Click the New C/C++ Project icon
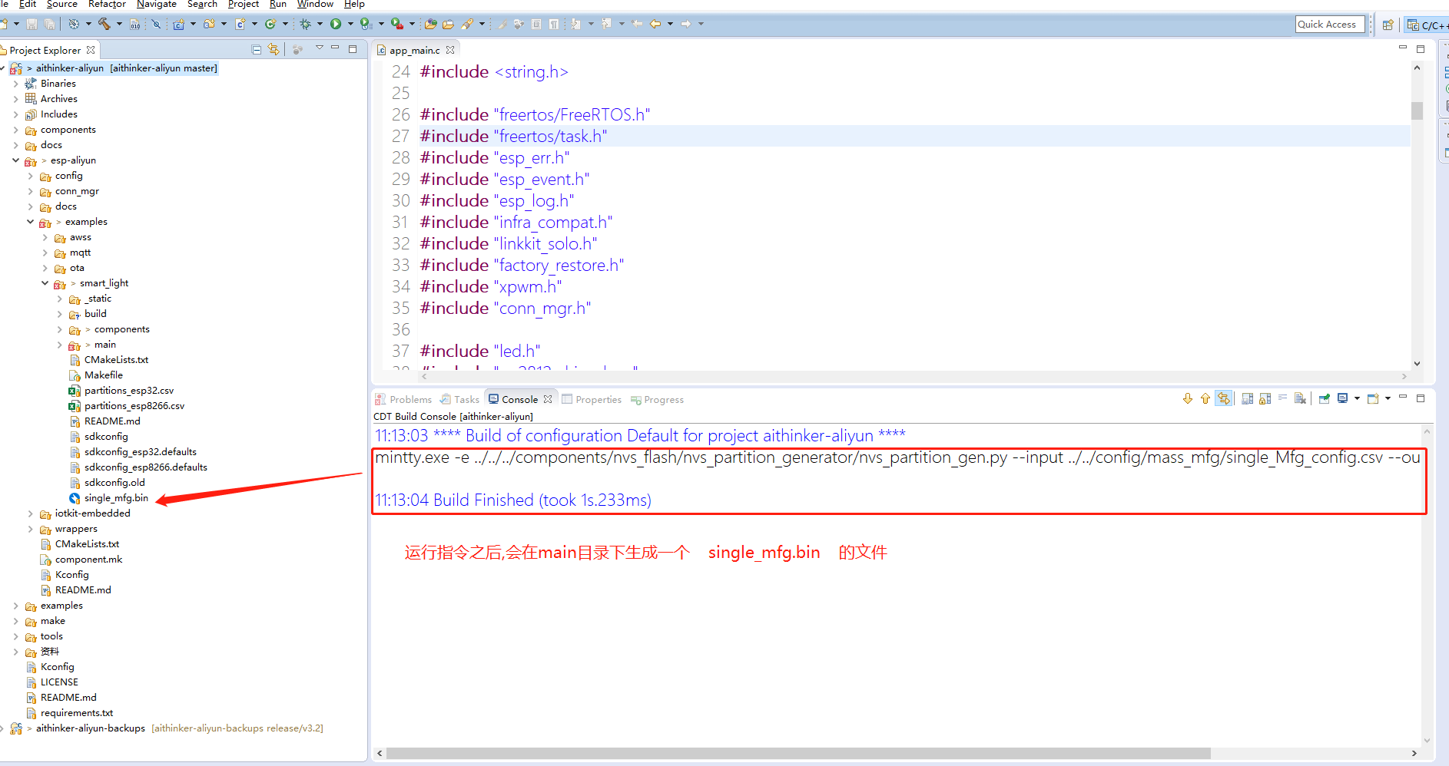Viewport: 1449px width, 766px height. (178, 24)
